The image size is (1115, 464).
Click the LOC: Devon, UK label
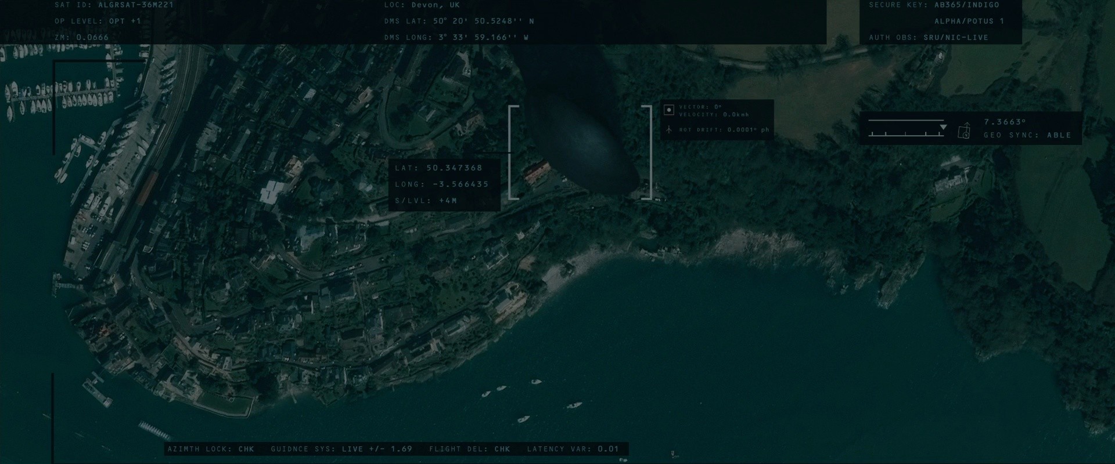click(422, 5)
